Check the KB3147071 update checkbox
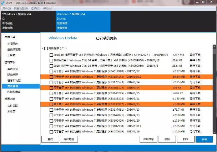Screen dimensions: 217x152 click(x=51, y=115)
